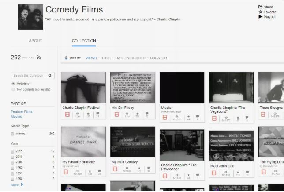
Task: Check the 2015 year filter
Action: click(x=12, y=151)
